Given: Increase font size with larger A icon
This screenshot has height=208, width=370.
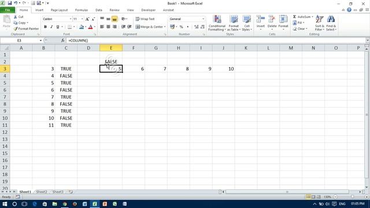Looking at the screenshot, I should click(x=87, y=19).
